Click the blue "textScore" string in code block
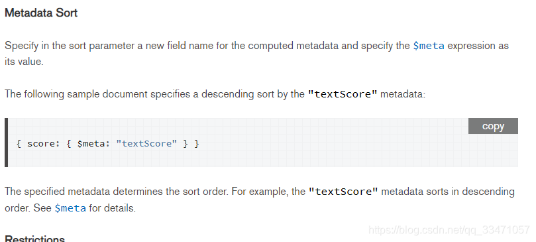The image size is (536, 242). [x=146, y=143]
